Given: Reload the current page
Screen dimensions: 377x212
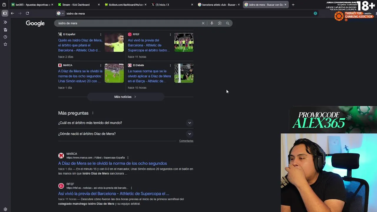Looking at the screenshot, I should (x=27, y=13).
